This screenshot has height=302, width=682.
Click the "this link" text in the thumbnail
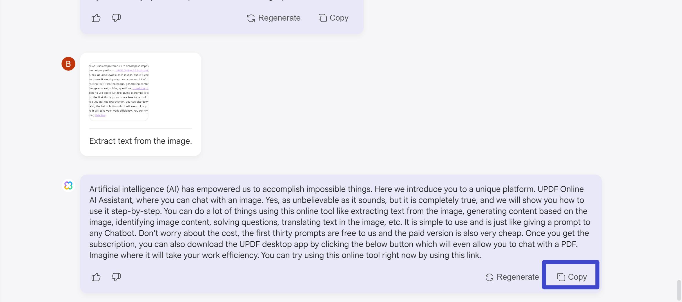click(100, 115)
